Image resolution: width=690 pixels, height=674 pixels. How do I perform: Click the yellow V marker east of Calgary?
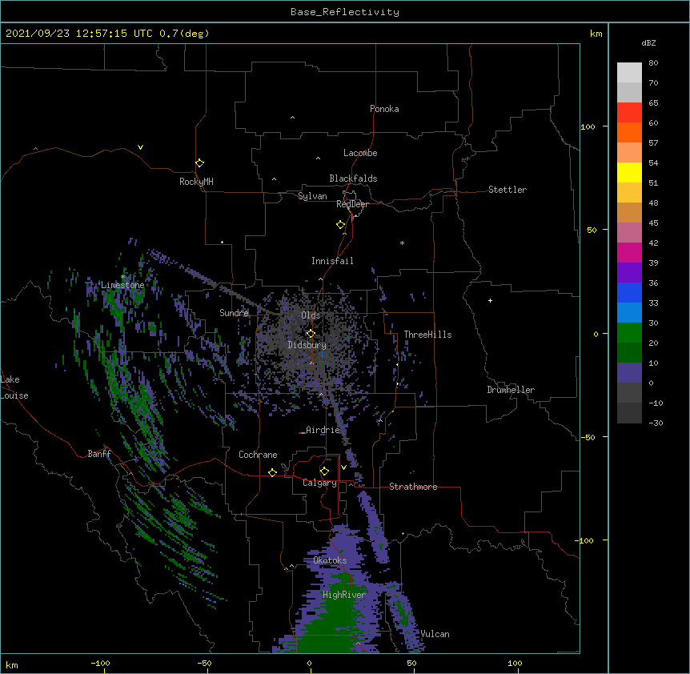click(343, 467)
